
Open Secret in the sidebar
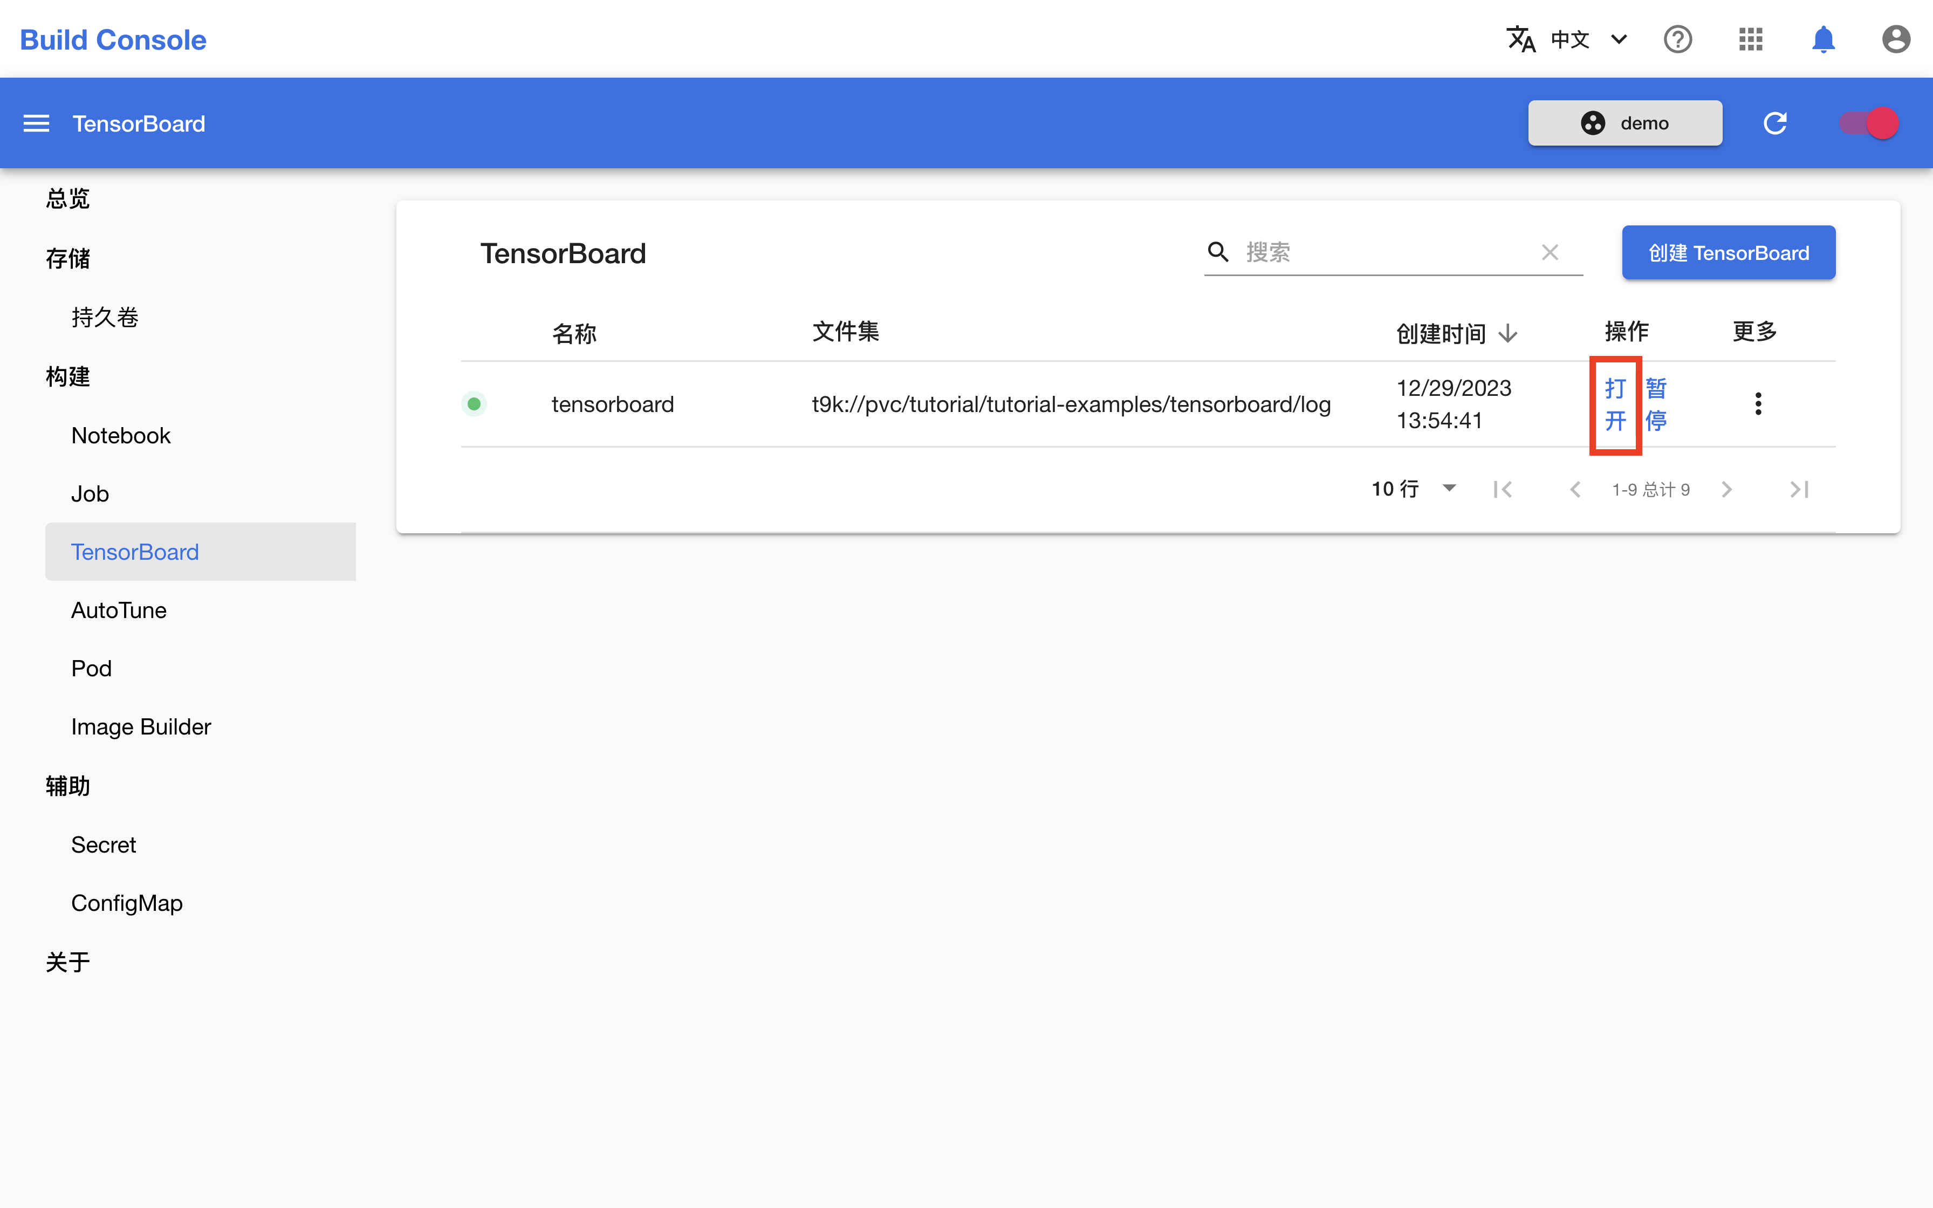tap(104, 845)
